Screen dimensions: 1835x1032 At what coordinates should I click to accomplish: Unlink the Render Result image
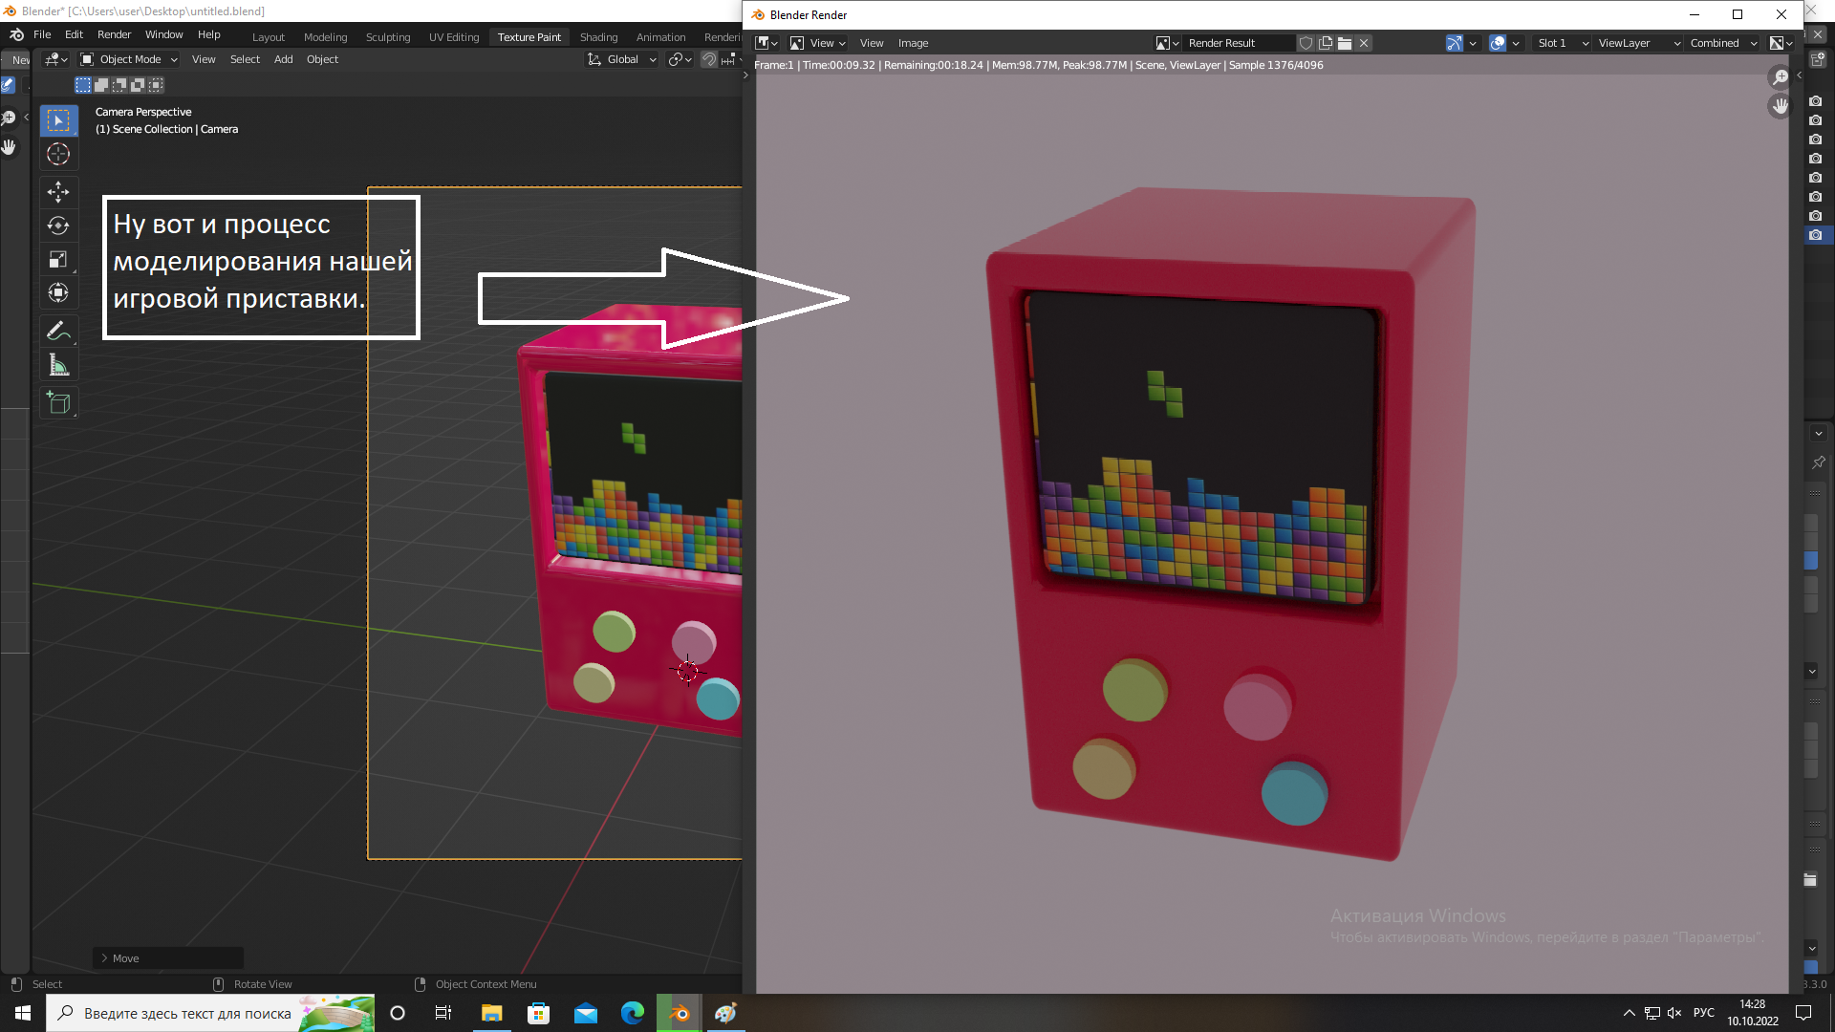[1364, 43]
